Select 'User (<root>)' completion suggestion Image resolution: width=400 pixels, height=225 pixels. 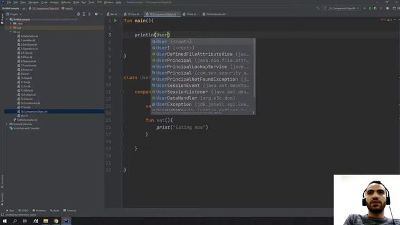(202, 42)
